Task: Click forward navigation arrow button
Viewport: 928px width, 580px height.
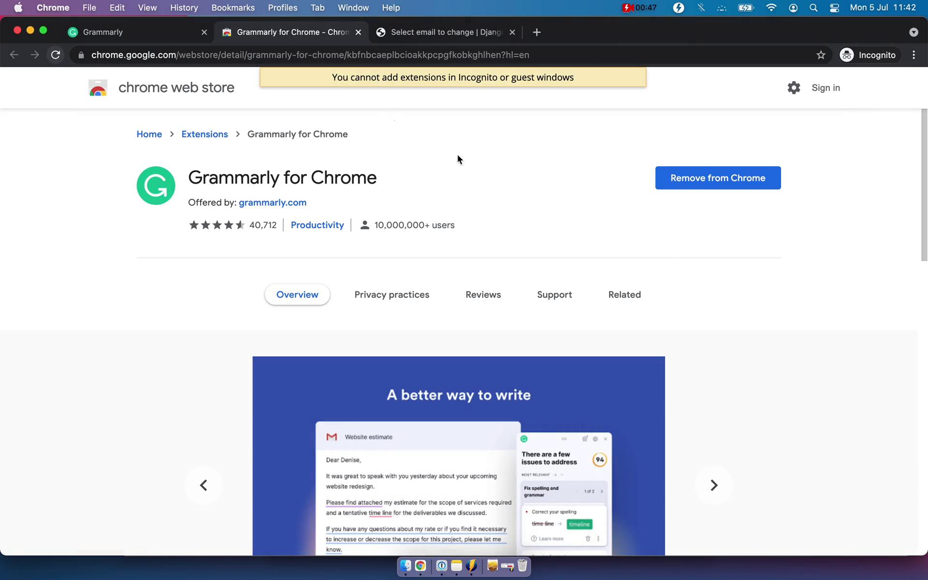Action: (x=34, y=55)
